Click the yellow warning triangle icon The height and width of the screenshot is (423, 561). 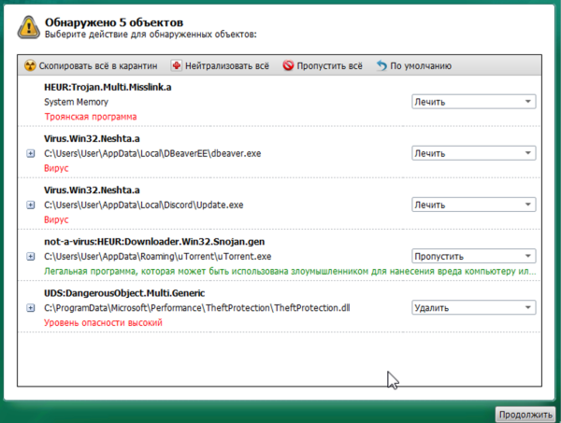point(29,27)
